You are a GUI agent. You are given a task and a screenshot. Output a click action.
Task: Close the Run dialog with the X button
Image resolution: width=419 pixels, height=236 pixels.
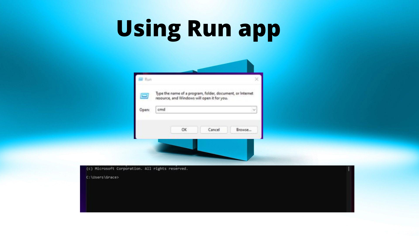pyautogui.click(x=257, y=79)
